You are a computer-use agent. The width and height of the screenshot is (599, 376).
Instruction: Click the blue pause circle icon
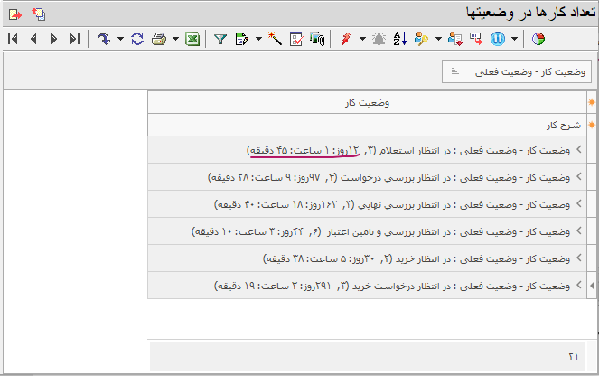pos(498,39)
